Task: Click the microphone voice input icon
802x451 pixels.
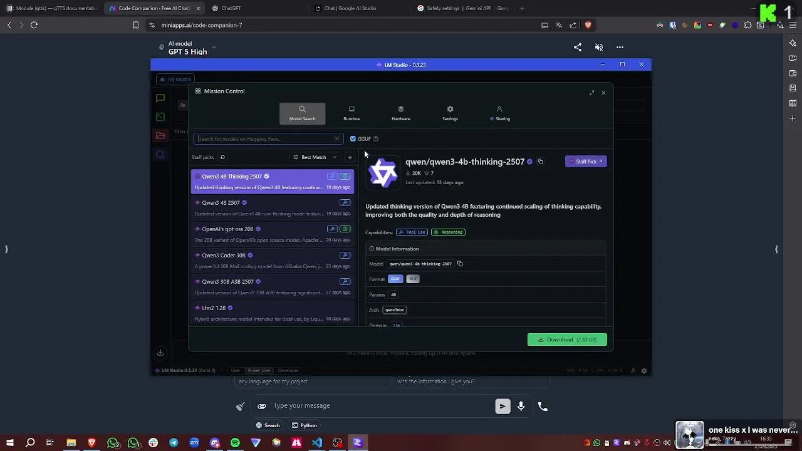Action: (521, 407)
